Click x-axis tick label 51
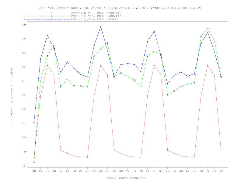Viewport: 241px width, 186px height. (148, 171)
